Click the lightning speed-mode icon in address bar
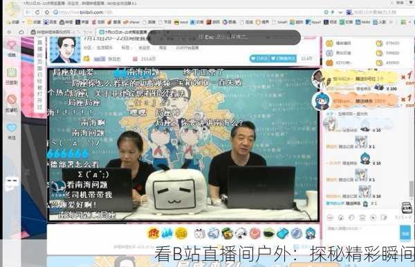The image size is (415, 267). click(333, 12)
